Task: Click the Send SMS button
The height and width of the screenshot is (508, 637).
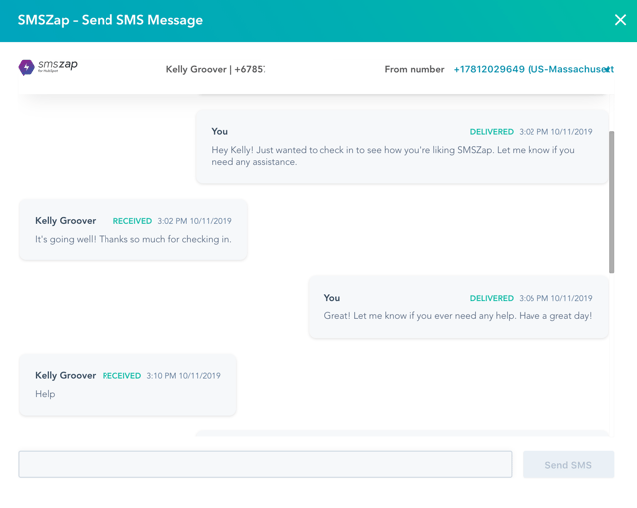Action: point(568,464)
